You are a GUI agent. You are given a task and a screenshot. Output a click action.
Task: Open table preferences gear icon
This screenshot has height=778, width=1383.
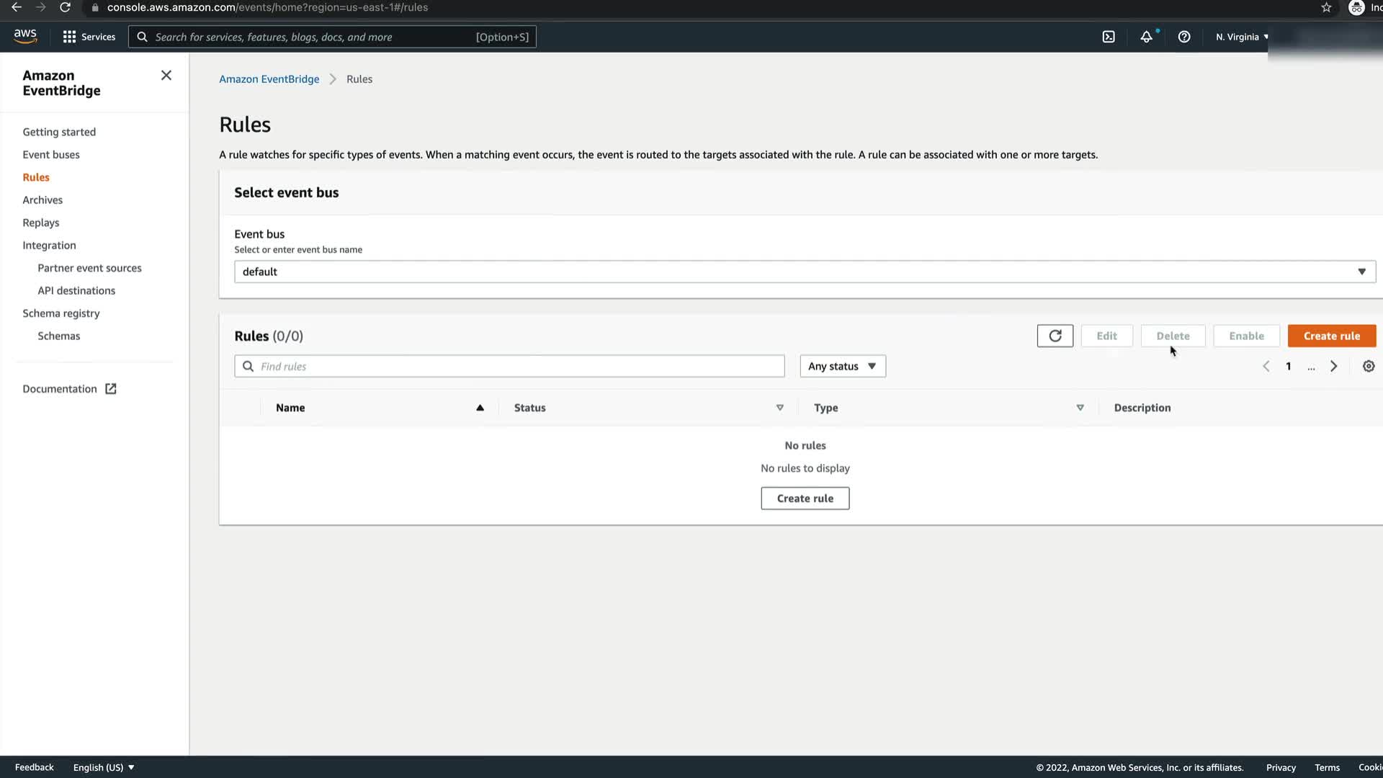1369,366
